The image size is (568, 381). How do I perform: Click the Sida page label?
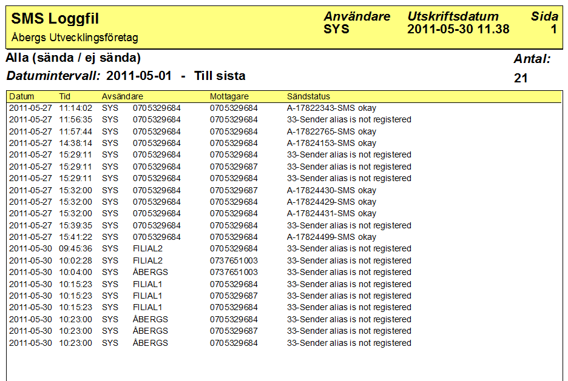pos(544,16)
